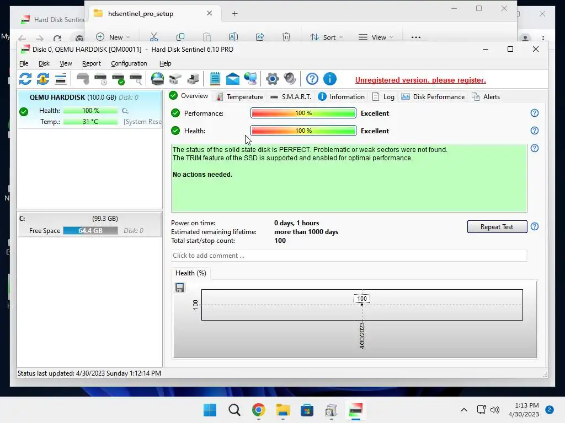Click the Cut scissors icon in File Explorer
Image resolution: width=565 pixels, height=423 pixels.
coord(154,37)
